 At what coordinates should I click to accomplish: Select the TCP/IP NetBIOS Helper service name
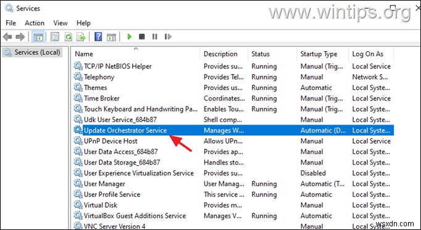(x=118, y=66)
